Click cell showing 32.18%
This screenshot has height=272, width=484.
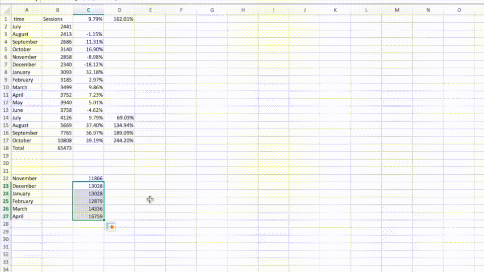[x=88, y=72]
